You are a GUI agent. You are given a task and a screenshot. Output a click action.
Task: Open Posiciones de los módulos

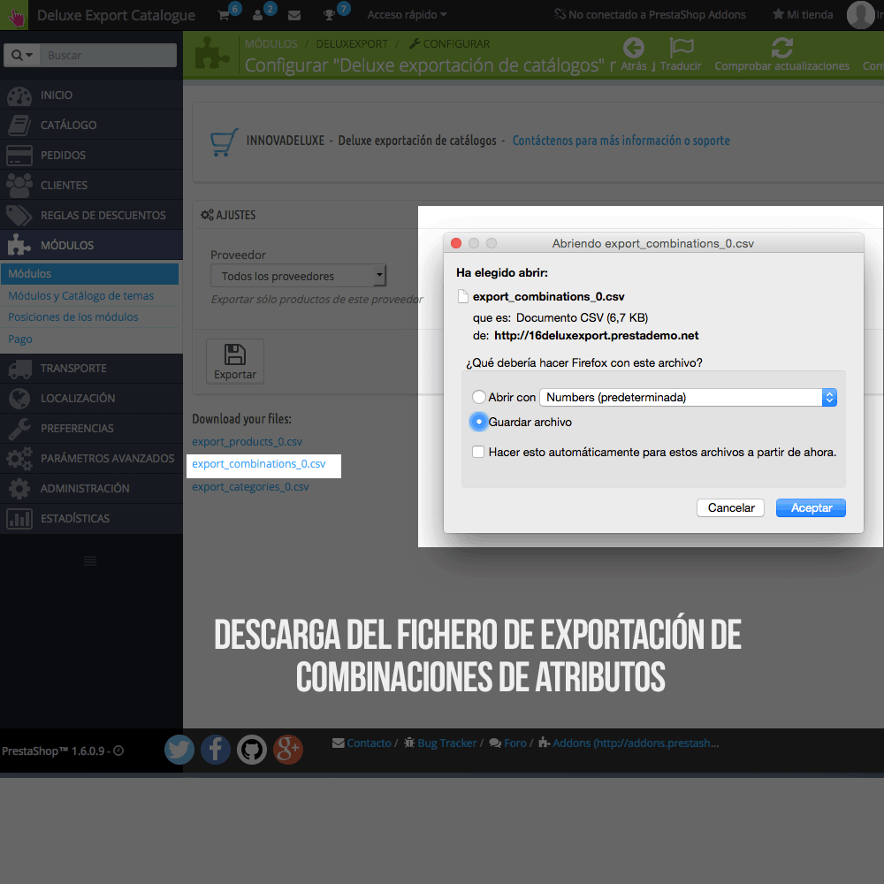[x=72, y=316]
